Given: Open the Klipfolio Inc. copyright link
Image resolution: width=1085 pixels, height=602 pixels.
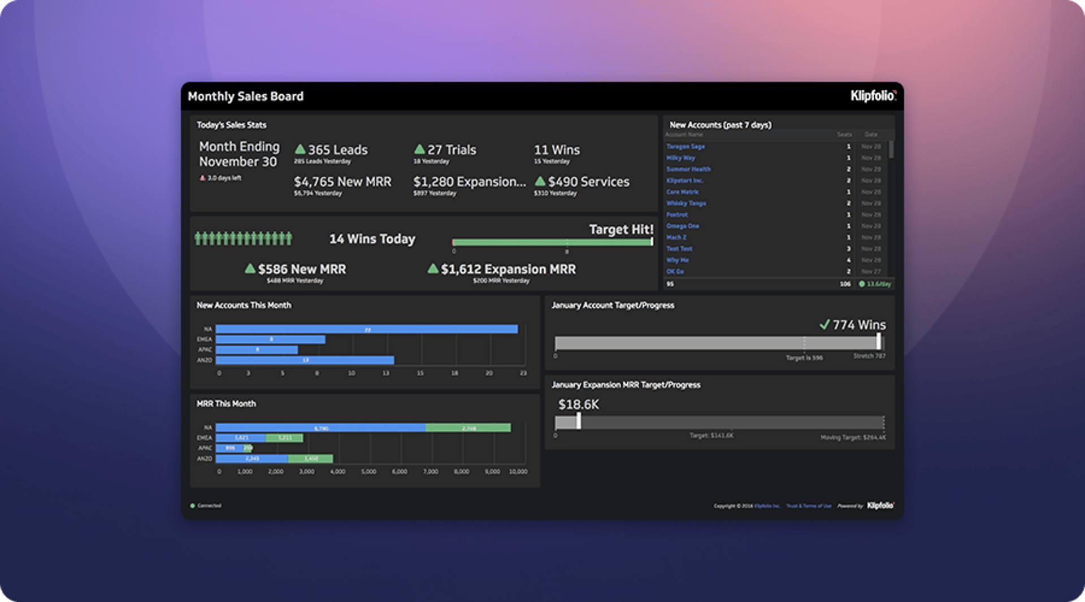Looking at the screenshot, I should 766,505.
